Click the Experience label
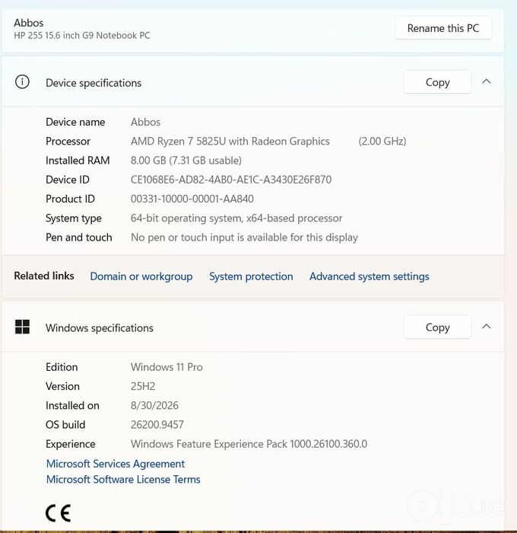 click(x=70, y=444)
